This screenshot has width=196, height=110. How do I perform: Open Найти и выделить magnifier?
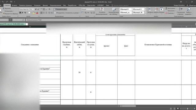pyautogui.click(x=189, y=11)
